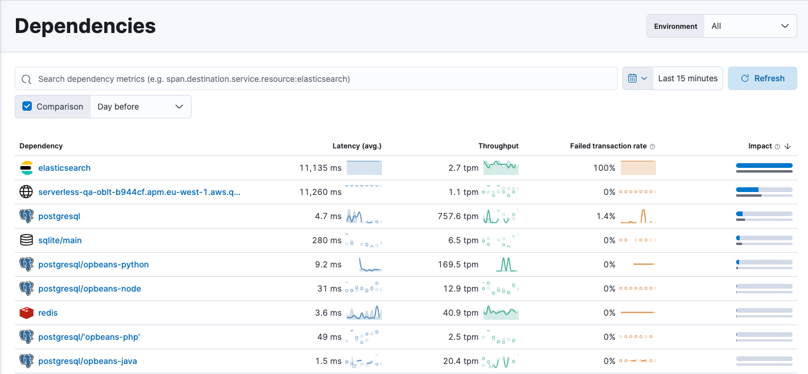This screenshot has height=374, width=808.
Task: Open the postgresql/opbeans-python dependency link
Action: [93, 264]
